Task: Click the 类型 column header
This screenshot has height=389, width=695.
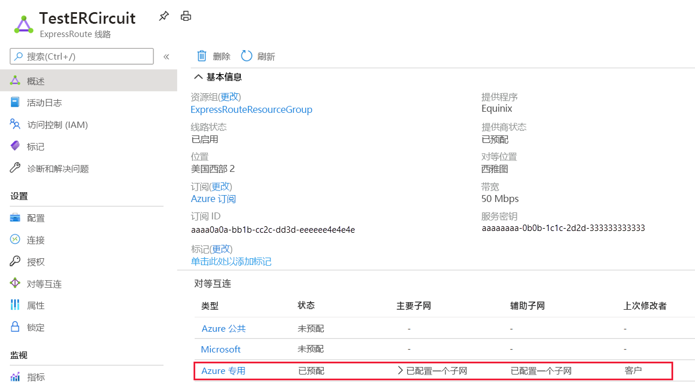Action: (210, 306)
